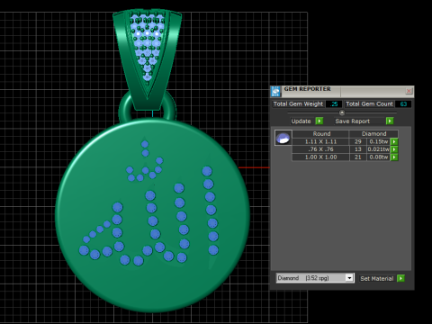Click the green arrow in the 1.00 X 1.00 row

pos(394,157)
